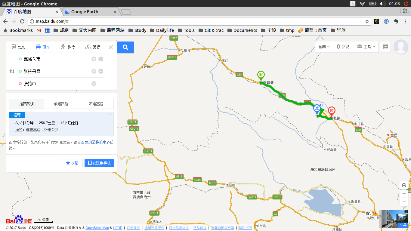Collapse the recommended route details arrow
This screenshot has width=411, height=231.
110,115
